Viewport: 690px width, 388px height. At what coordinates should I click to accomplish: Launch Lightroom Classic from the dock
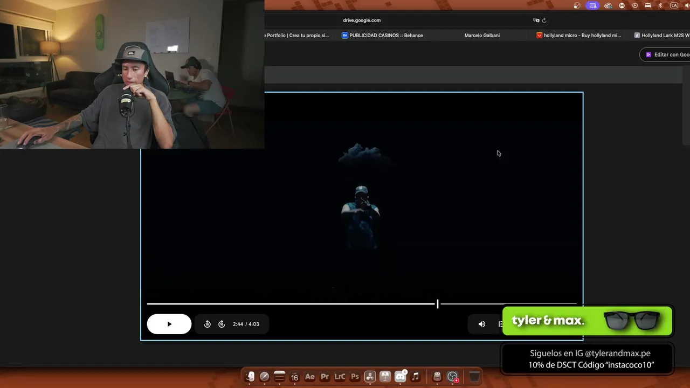point(340,377)
